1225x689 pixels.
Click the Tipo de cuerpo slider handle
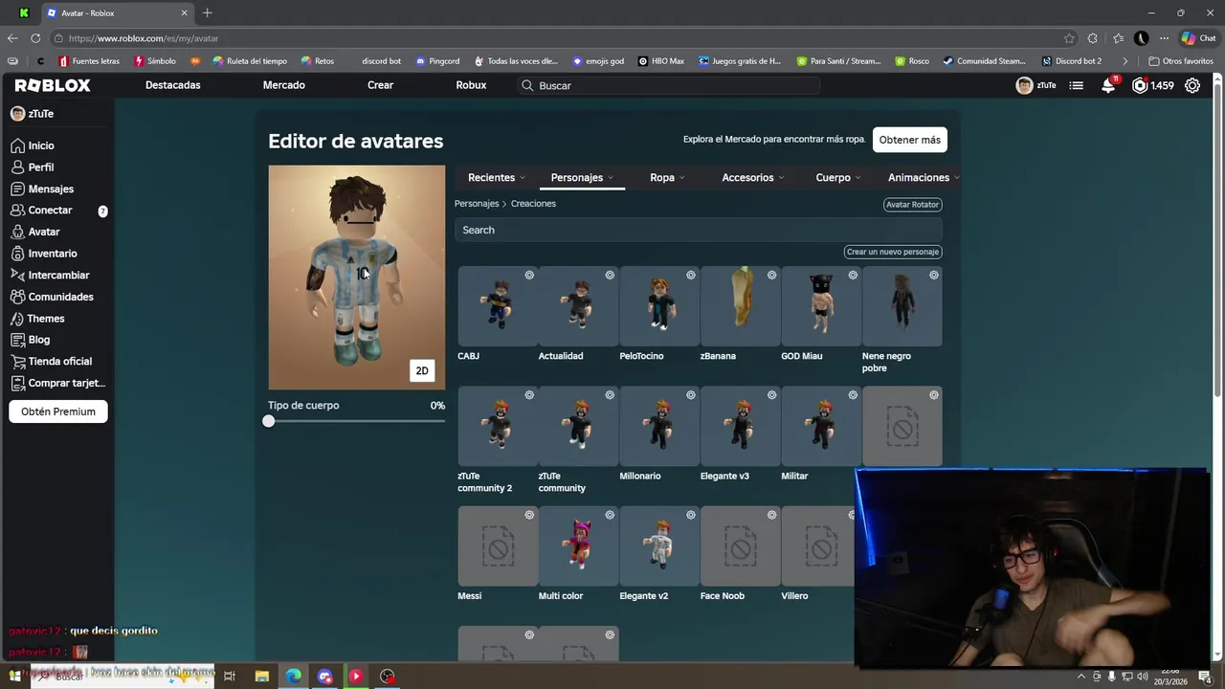(x=269, y=421)
